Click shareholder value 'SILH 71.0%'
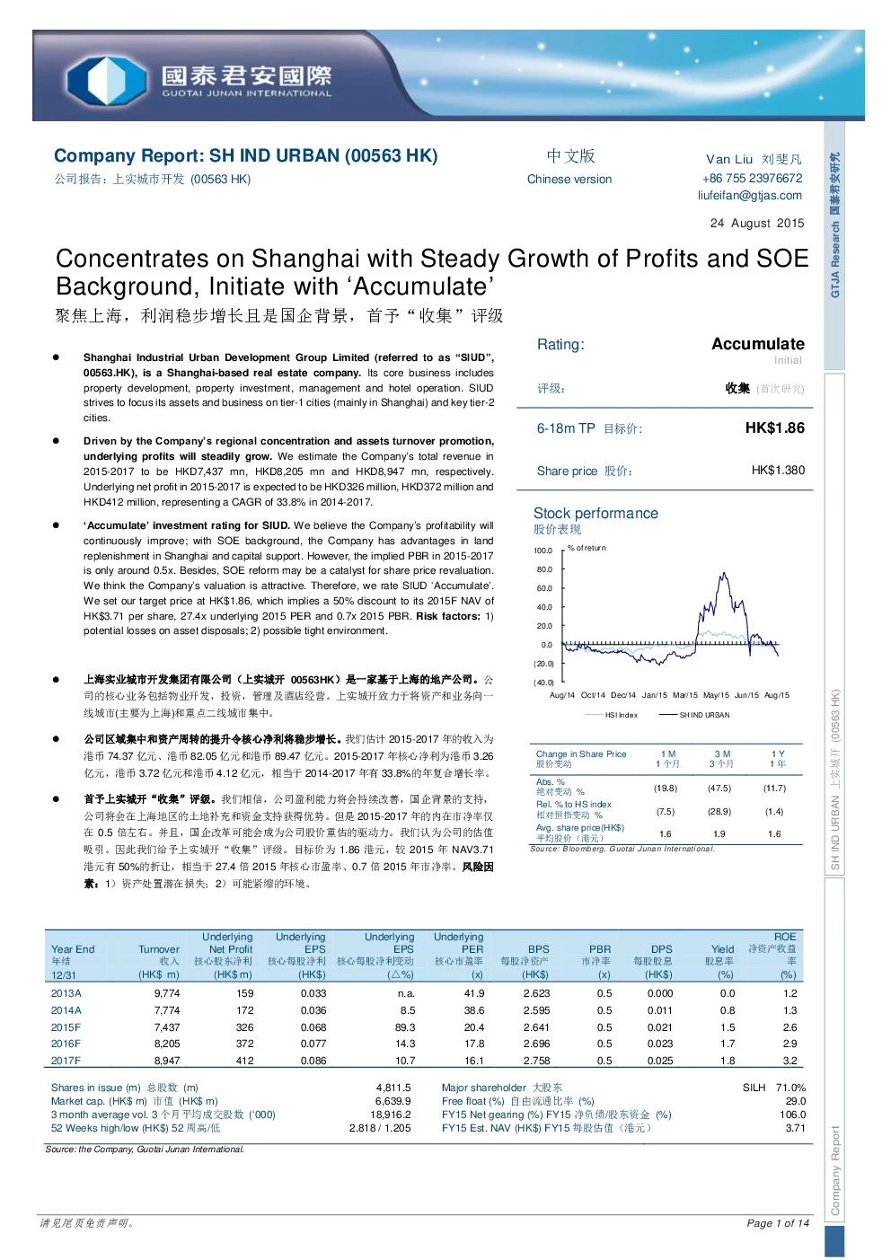 pyautogui.click(x=774, y=1088)
